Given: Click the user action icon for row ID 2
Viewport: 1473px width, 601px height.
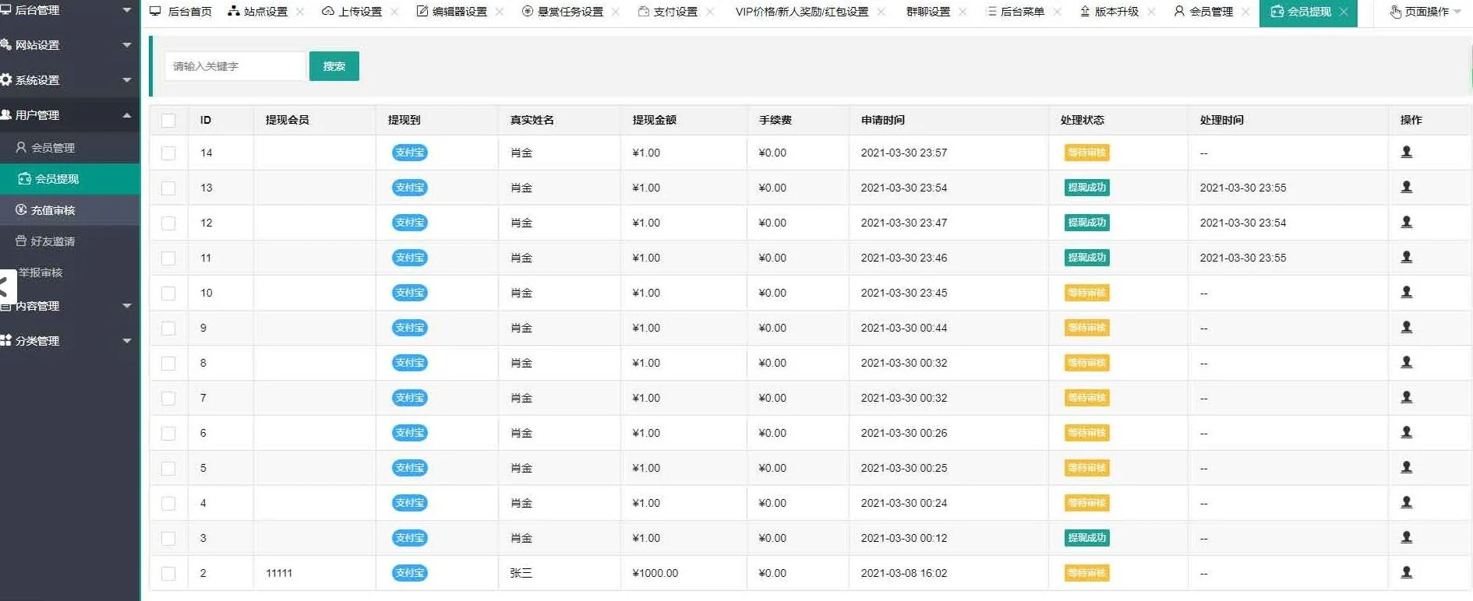Looking at the screenshot, I should (1406, 573).
